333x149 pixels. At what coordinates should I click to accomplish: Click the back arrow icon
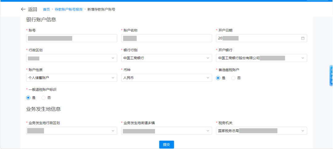pos(23,9)
